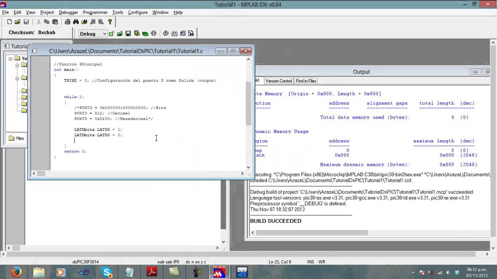Click the Checksum 0xcbab toolbar text
This screenshot has width=497, height=279.
(32, 33)
